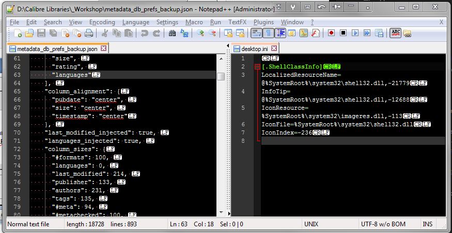Open the File menu
This screenshot has width=452, height=233.
[x=14, y=22]
